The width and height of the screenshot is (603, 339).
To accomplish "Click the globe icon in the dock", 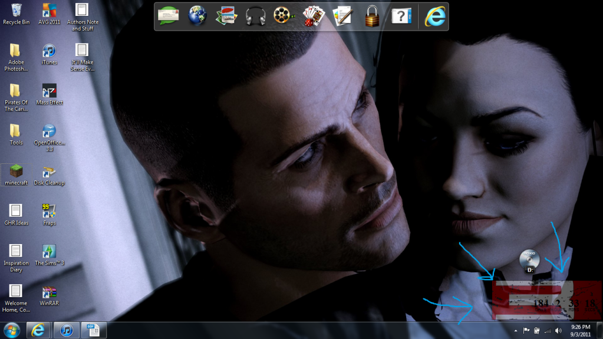I will click(x=197, y=16).
